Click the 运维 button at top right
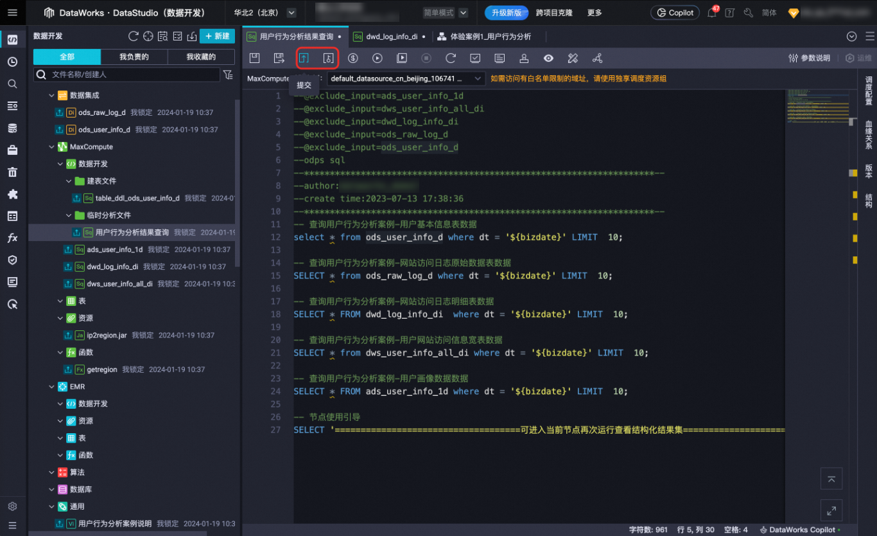 (x=859, y=58)
